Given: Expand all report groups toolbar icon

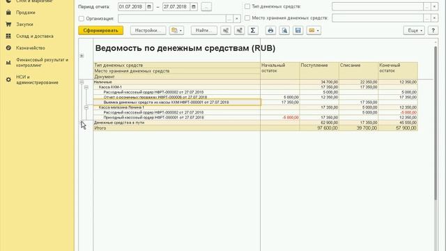Looking at the screenshot, I should point(239,30).
